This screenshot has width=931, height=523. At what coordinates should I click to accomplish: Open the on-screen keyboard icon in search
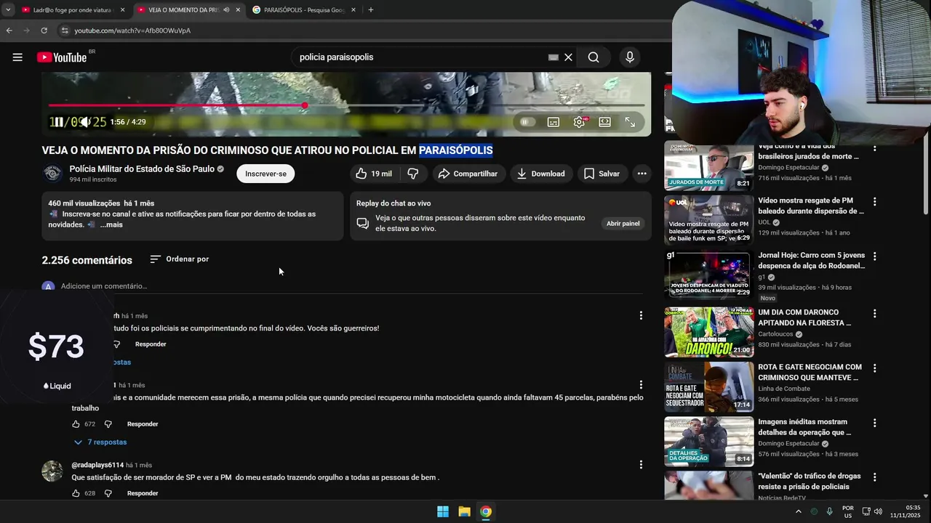(554, 57)
